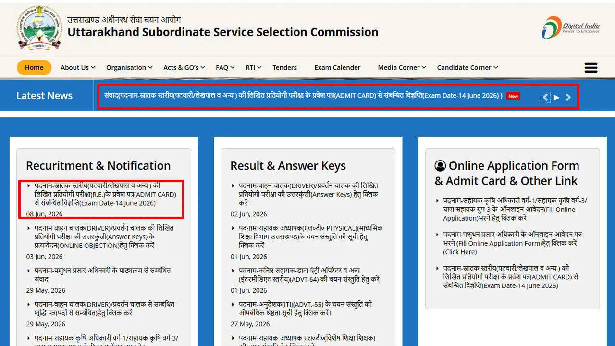Expand the Media Corner menu
The height and width of the screenshot is (346, 615).
pyautogui.click(x=402, y=67)
